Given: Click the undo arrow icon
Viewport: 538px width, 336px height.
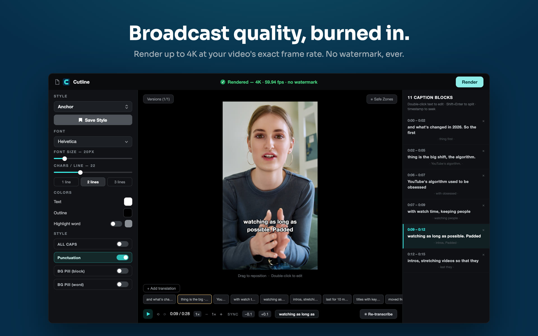Looking at the screenshot, I should 158,314.
